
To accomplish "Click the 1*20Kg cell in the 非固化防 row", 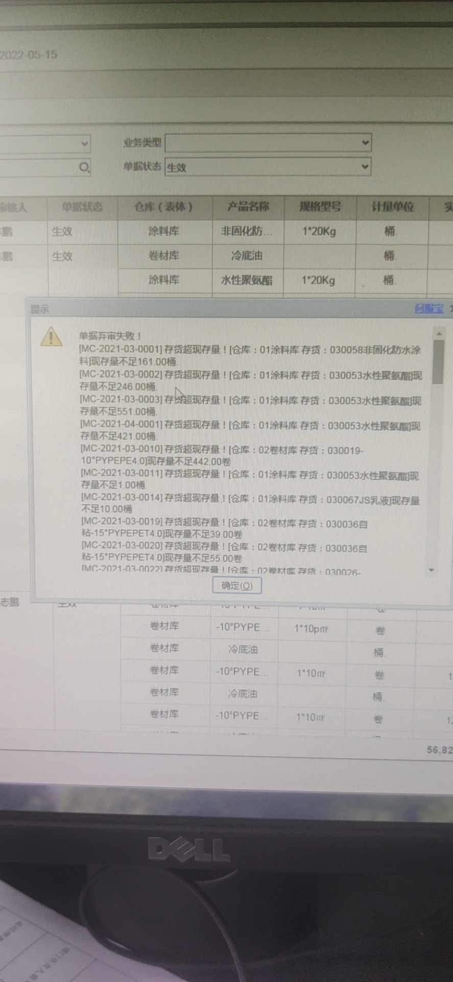I will tap(320, 232).
